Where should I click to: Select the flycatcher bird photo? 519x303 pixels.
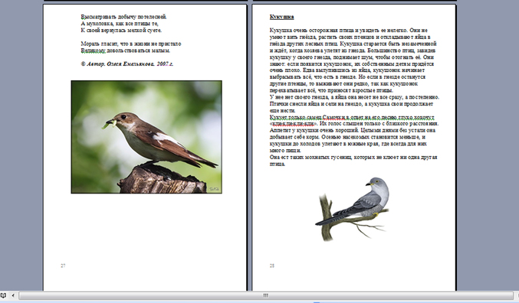tap(146, 137)
